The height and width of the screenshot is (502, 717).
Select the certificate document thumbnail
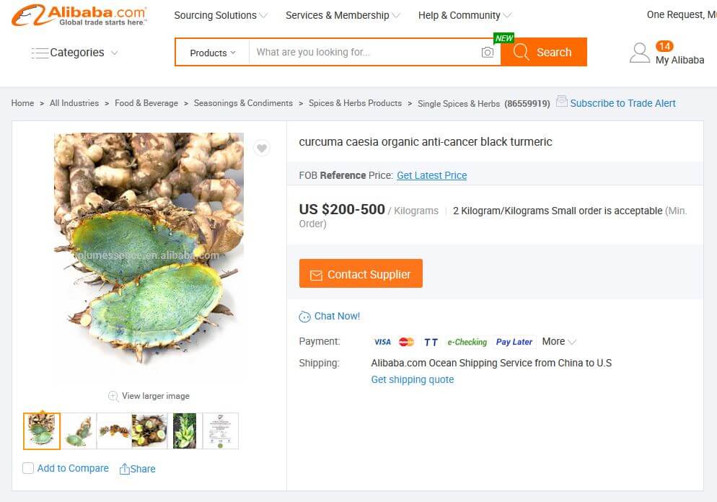pyautogui.click(x=221, y=431)
